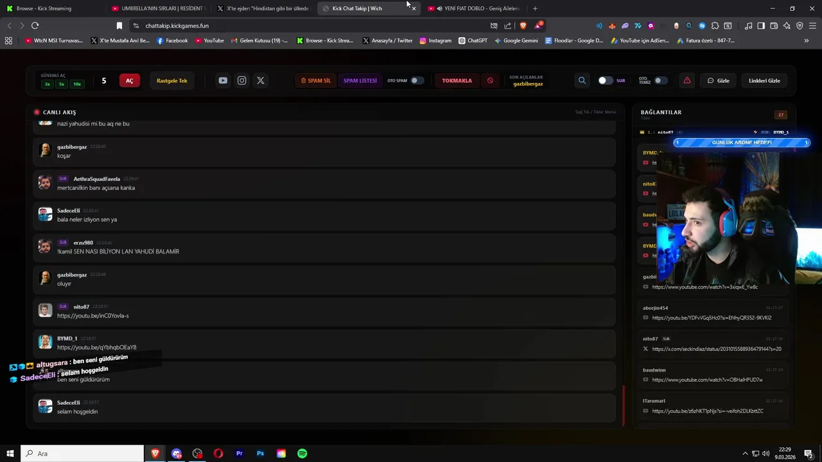Toggle the OTO SPAM switch
The width and height of the screenshot is (822, 462).
click(417, 80)
